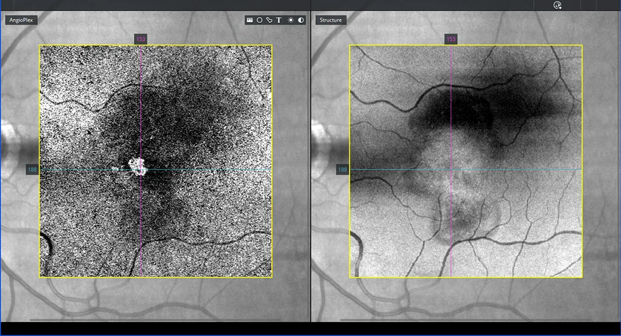Click the AngioPlex panel label
The image size is (621, 336).
point(21,20)
